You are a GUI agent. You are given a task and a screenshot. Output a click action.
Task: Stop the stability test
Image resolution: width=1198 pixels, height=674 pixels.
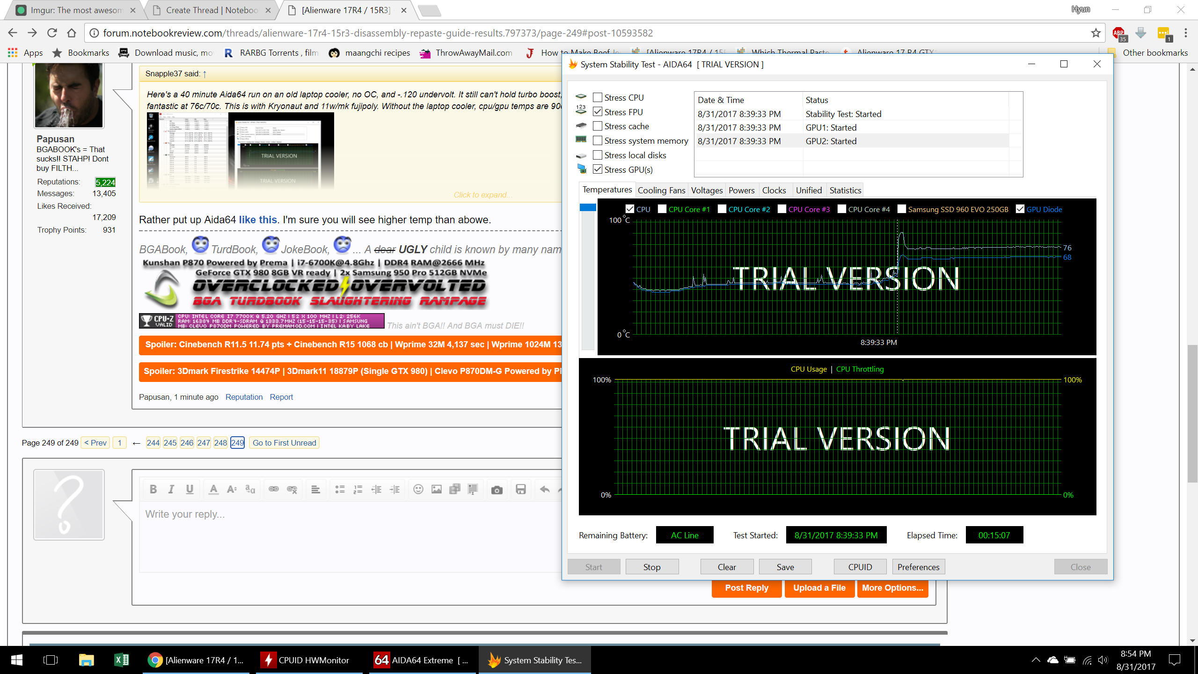tap(652, 567)
